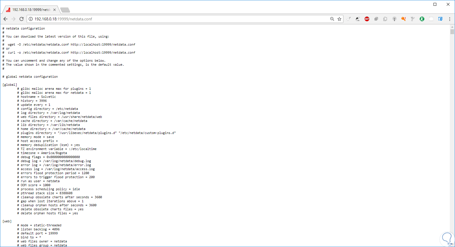Image resolution: width=455 pixels, height=247 pixels.
Task: Click the '# netdata configuration' heading line
Action: [x=24, y=28]
